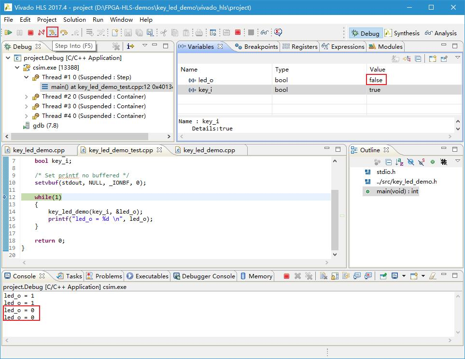The width and height of the screenshot is (465, 359).
Task: Click the Step Return toolbar icon
Action: [75, 32]
